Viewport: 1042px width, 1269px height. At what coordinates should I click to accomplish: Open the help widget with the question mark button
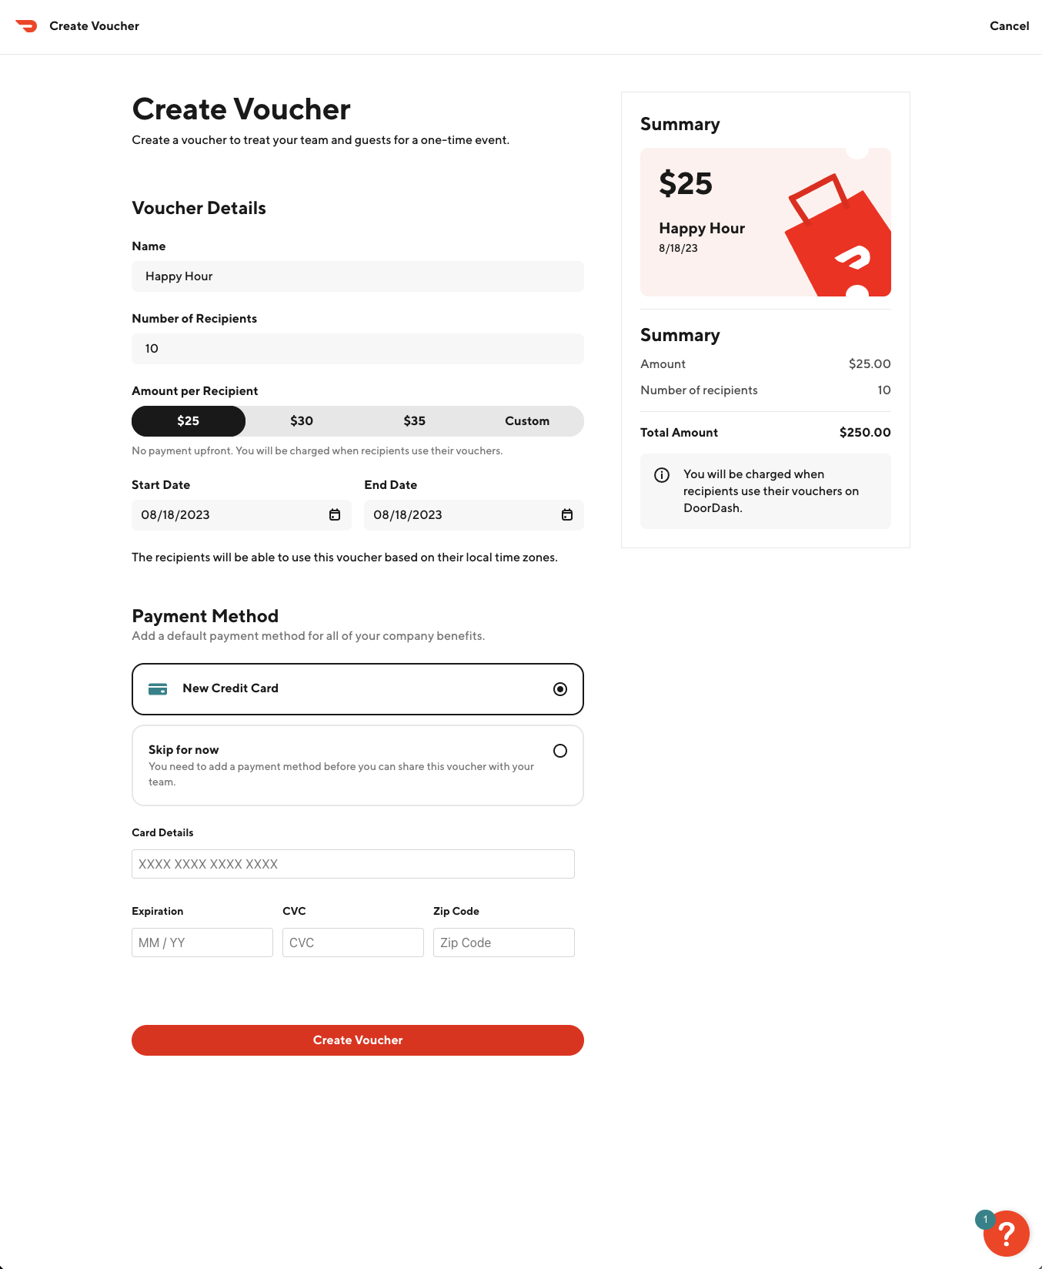[1006, 1234]
